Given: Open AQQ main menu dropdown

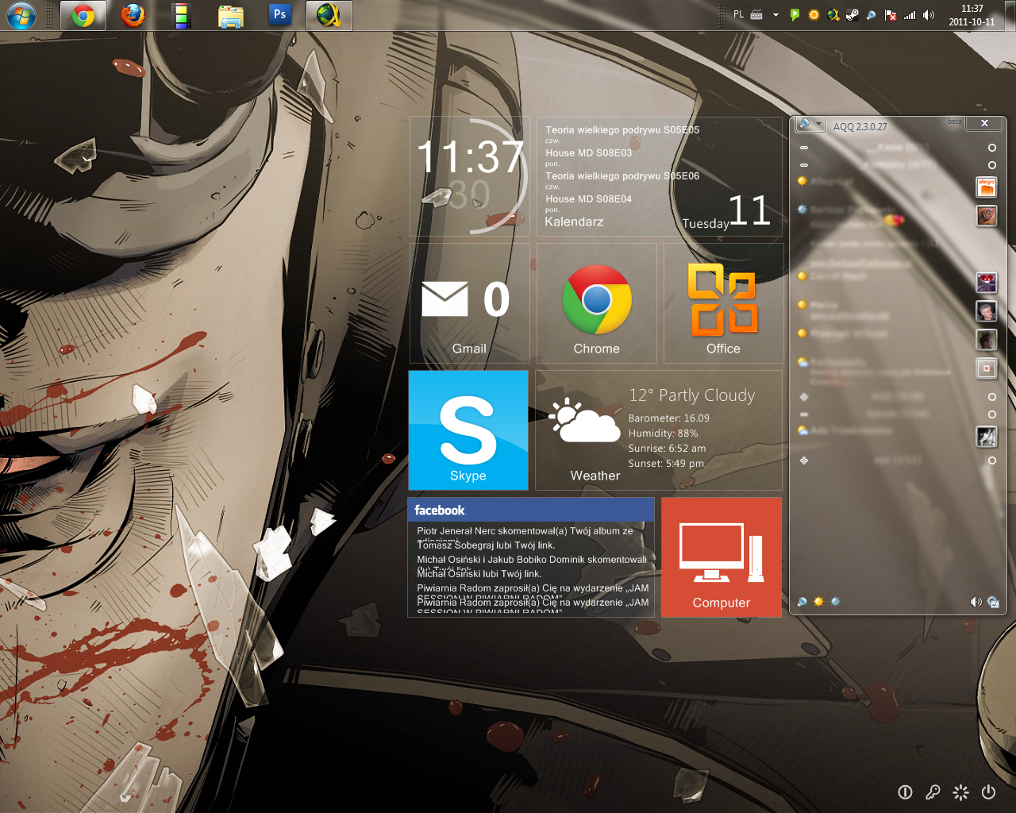Looking at the screenshot, I should 810,125.
